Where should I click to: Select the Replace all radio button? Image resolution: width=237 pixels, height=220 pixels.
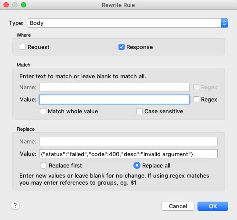pos(137,165)
